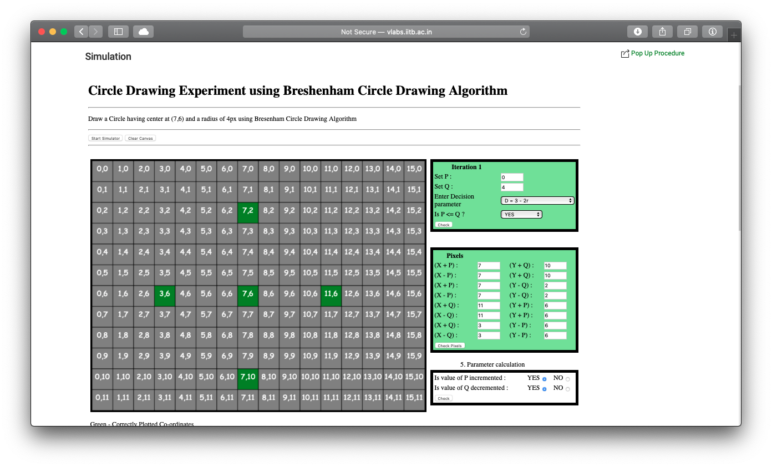This screenshot has width=772, height=467.
Task: Click the first (Y - Q) field showing 2
Action: [x=555, y=286]
